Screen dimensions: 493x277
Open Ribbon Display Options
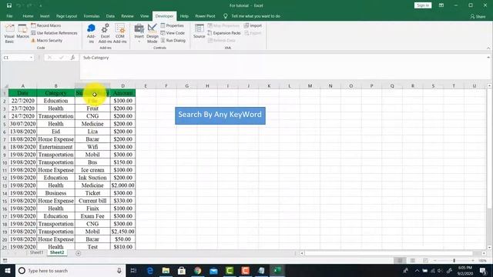click(x=441, y=5)
